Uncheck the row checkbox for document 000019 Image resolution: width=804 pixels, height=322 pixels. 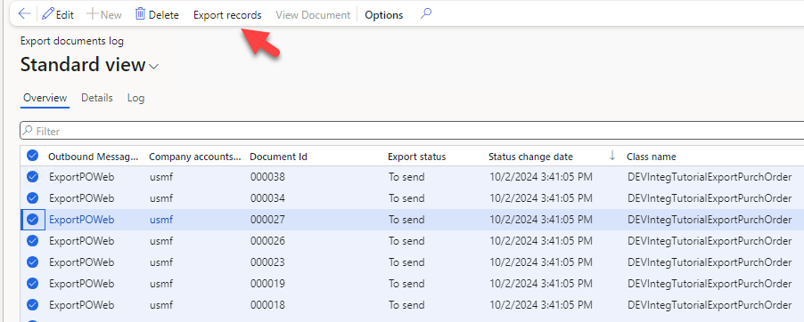(33, 283)
